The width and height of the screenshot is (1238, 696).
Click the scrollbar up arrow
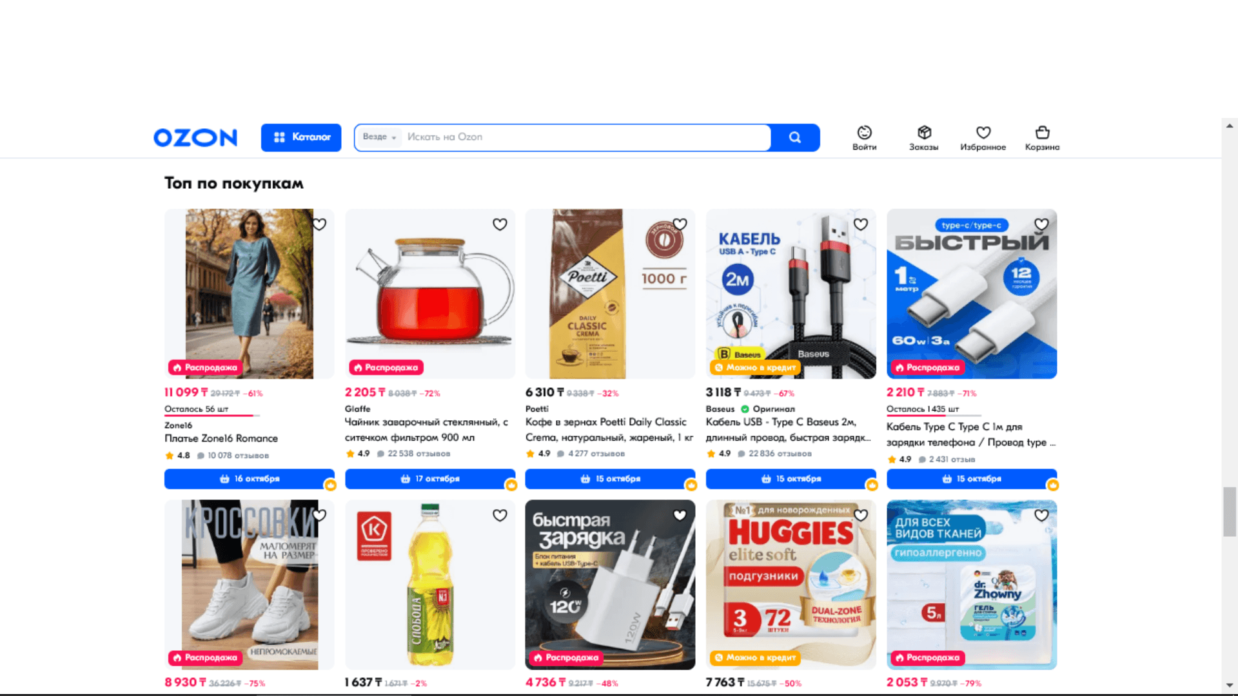[x=1230, y=126]
